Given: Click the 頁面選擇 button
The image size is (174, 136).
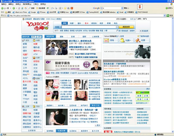Looking at the screenshot, I should coord(144,31).
